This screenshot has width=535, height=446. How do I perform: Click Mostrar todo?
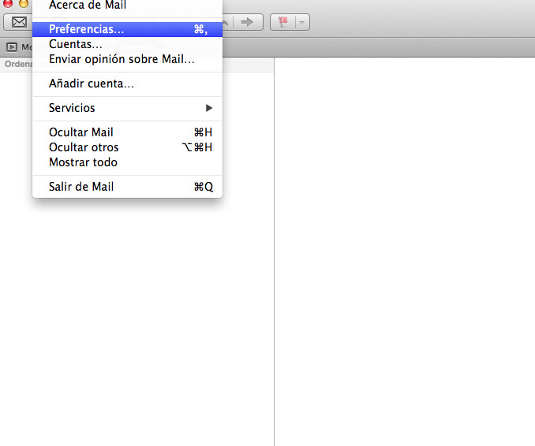point(83,162)
